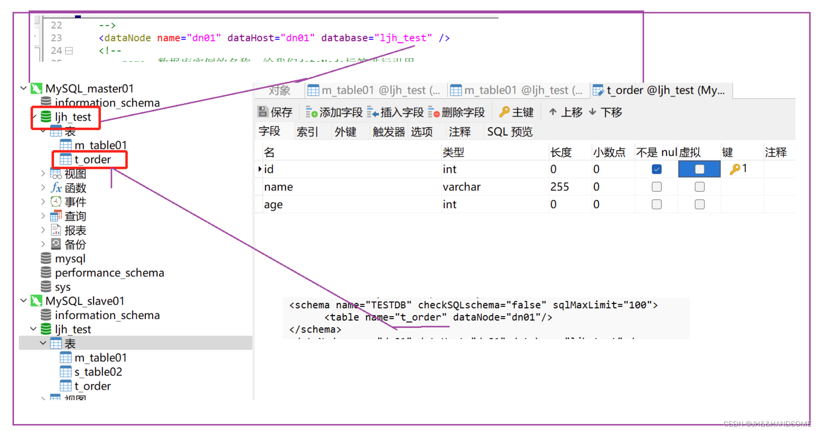818x431 pixels.
Task: Click the t_order table icon under MySQL_master01
Action: (x=66, y=159)
